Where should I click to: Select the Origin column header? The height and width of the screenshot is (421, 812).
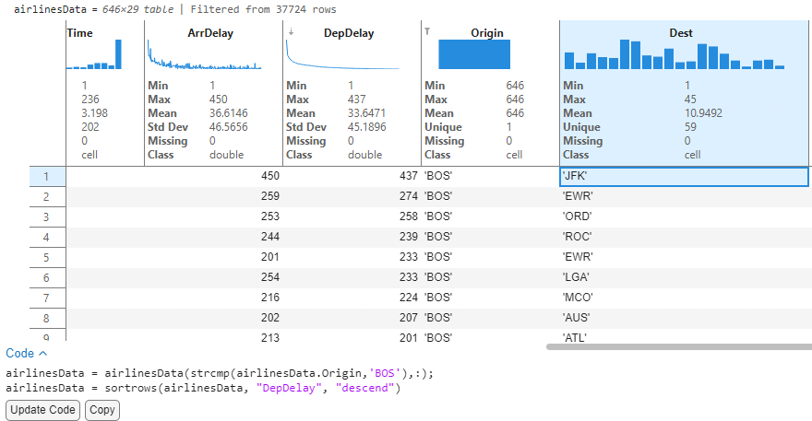[487, 33]
